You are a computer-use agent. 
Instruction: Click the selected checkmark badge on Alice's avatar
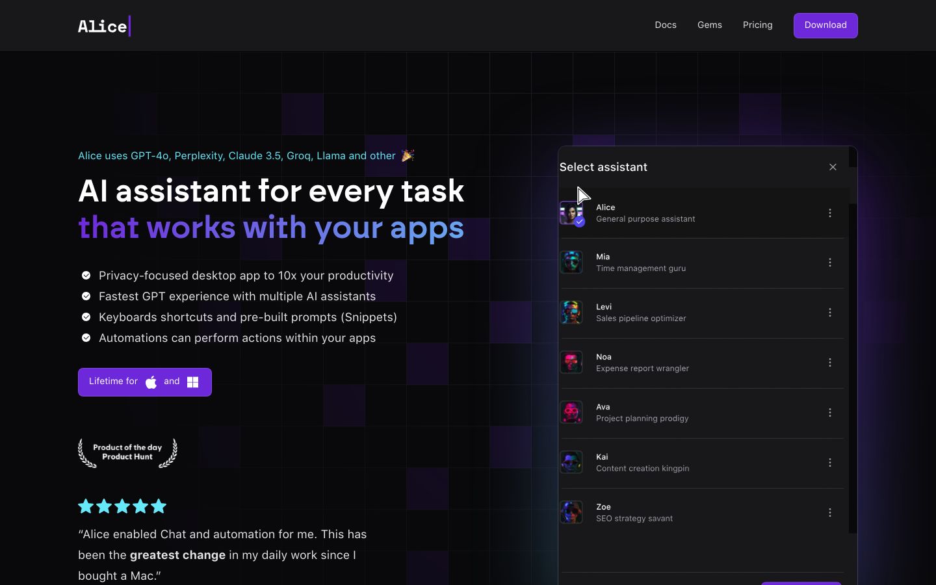(x=579, y=222)
